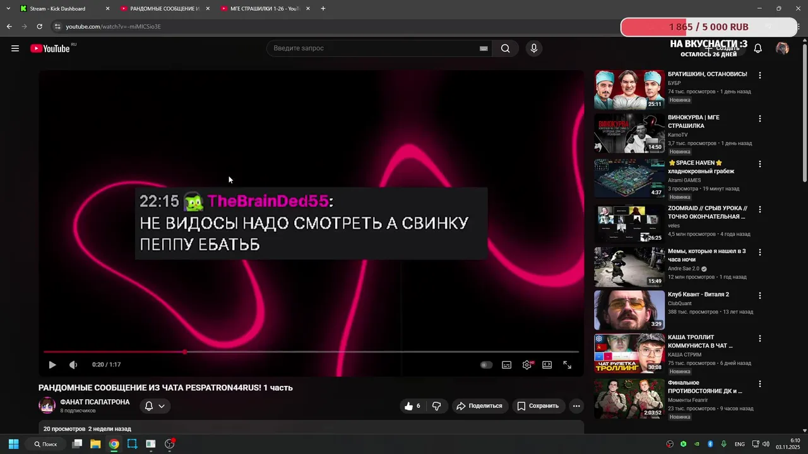Click the Andre Sae 2.0 channel name

click(x=685, y=269)
